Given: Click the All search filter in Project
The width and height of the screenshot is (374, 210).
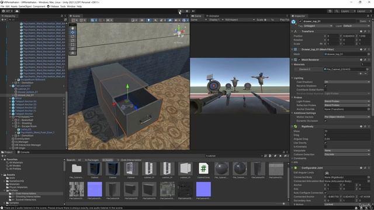Looking at the screenshot, I should pos(79,160).
